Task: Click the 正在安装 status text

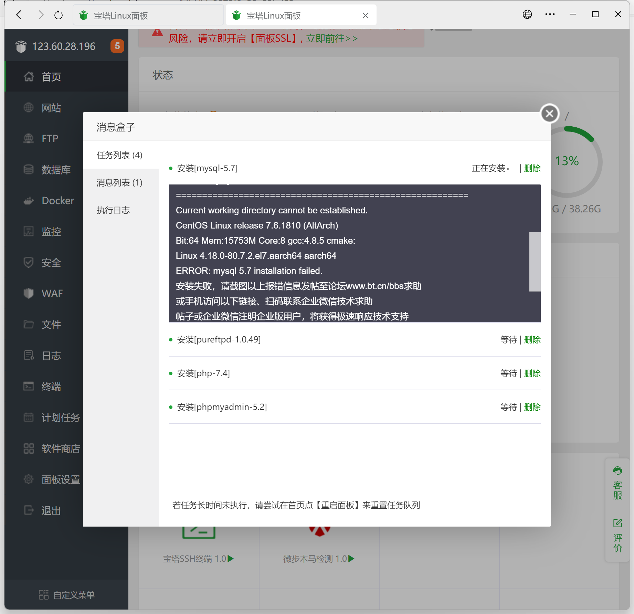Action: click(x=488, y=168)
